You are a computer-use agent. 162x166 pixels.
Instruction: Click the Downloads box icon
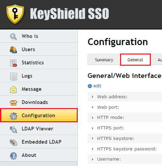click(x=14, y=103)
